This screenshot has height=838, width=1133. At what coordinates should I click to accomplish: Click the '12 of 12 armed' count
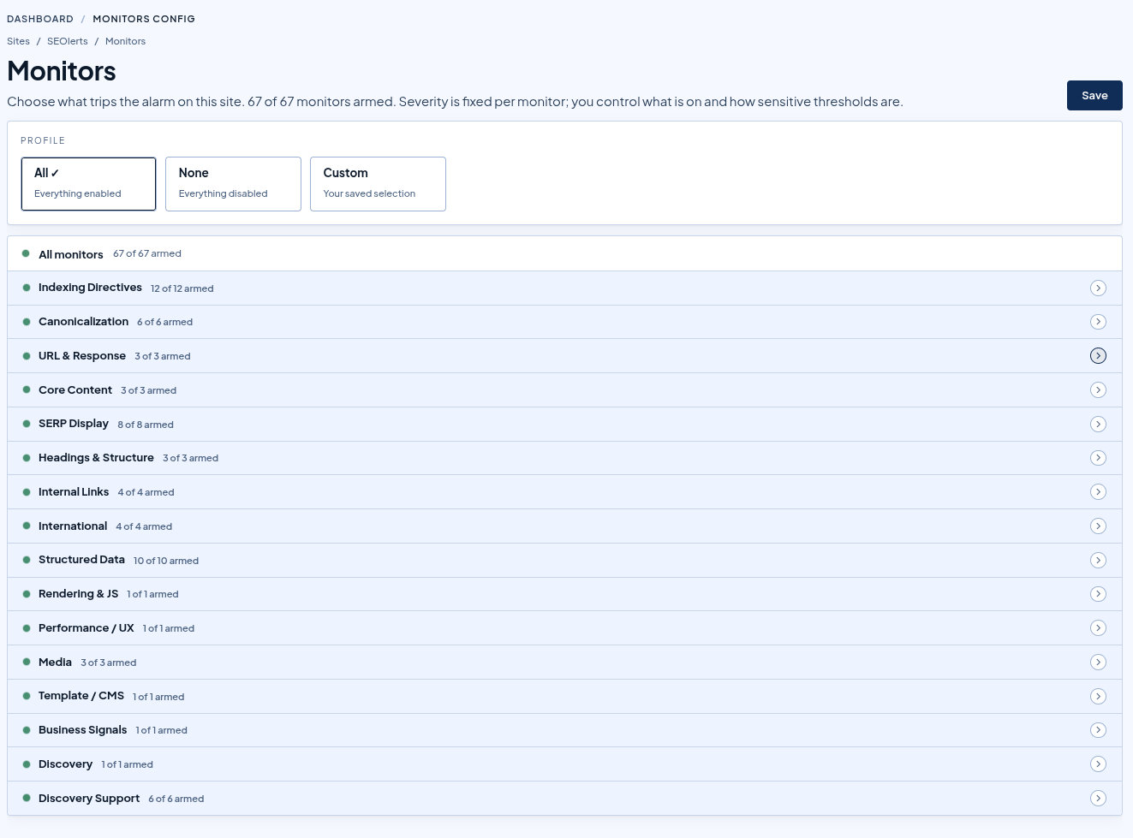click(x=182, y=288)
